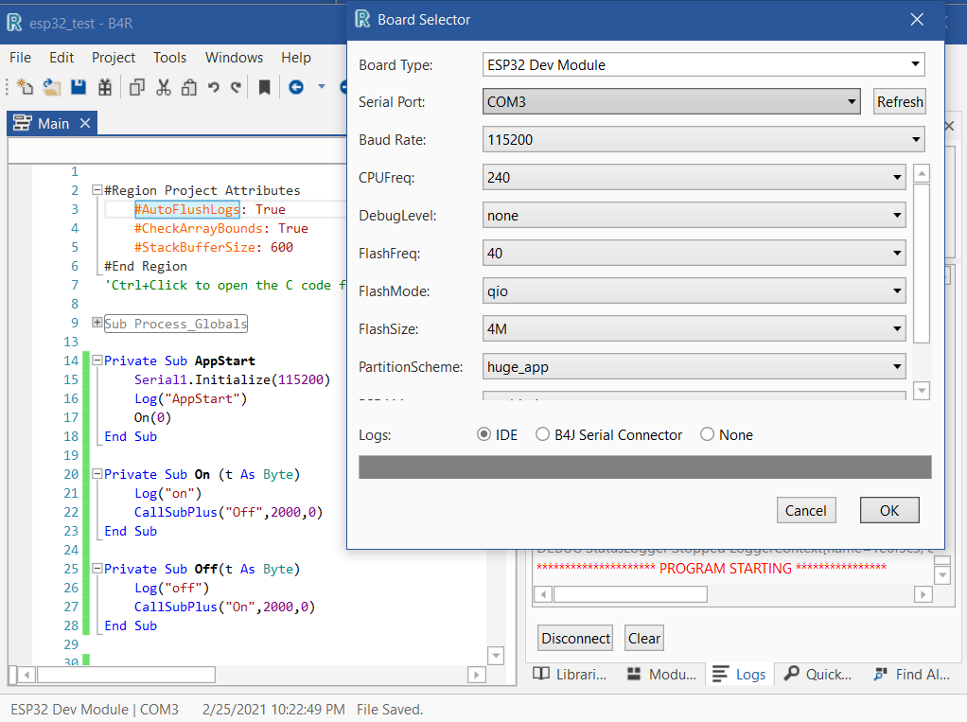Expand the collapsed Sub Process_Globals region
Viewport: 967px width, 722px height.
click(x=97, y=324)
